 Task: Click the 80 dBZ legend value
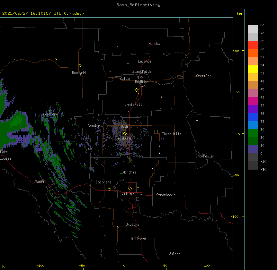262,25
